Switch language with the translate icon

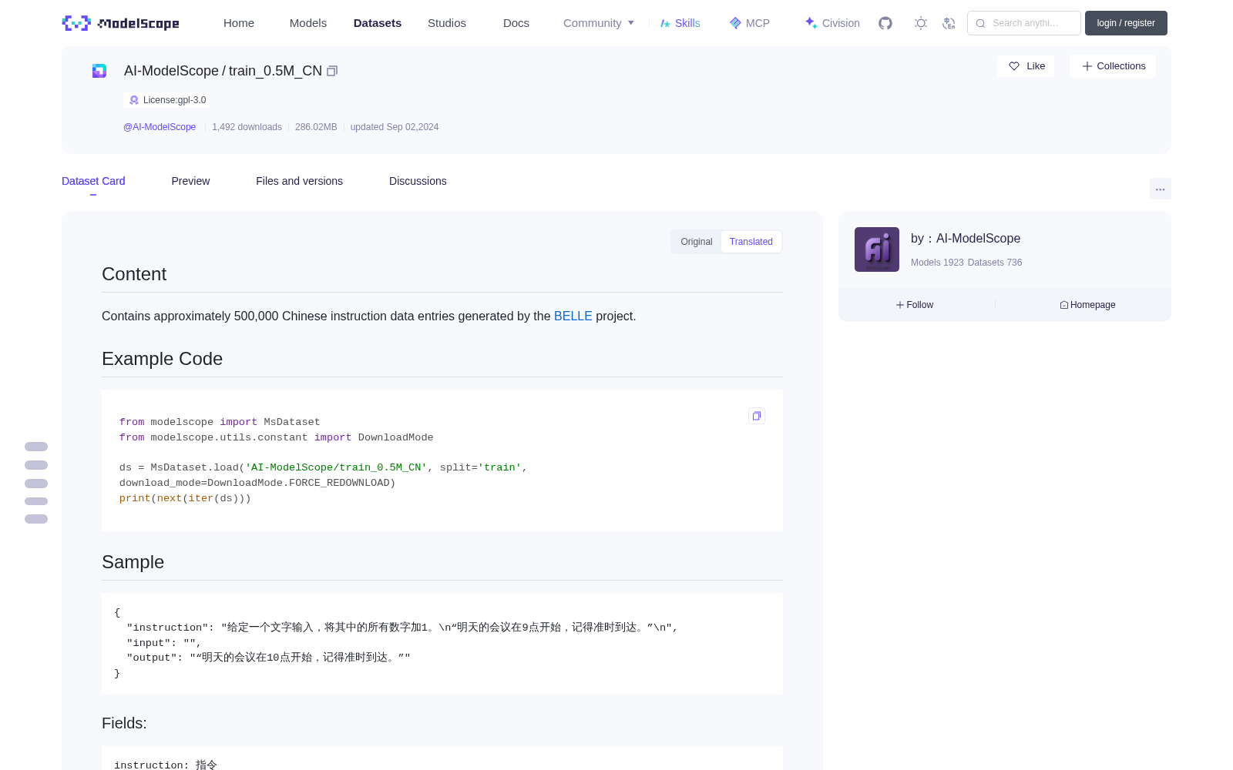click(x=949, y=23)
